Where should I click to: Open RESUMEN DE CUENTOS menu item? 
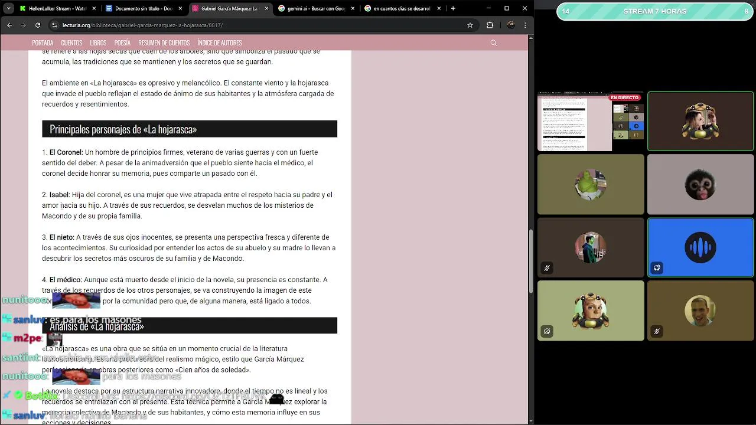tap(164, 43)
